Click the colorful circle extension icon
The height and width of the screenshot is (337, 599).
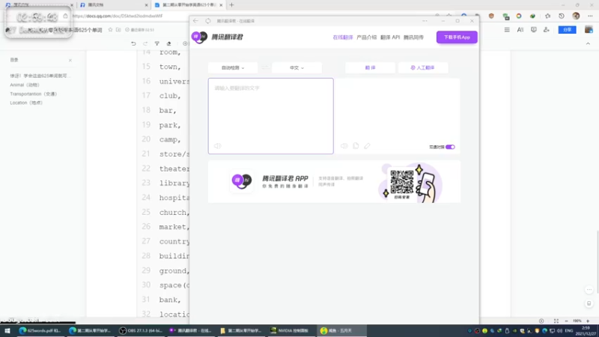pyautogui.click(x=519, y=16)
